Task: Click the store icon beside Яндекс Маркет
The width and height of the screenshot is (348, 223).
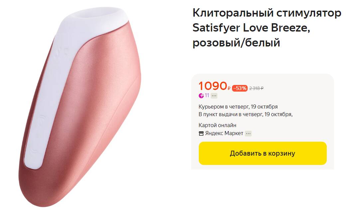Action: pyautogui.click(x=201, y=133)
